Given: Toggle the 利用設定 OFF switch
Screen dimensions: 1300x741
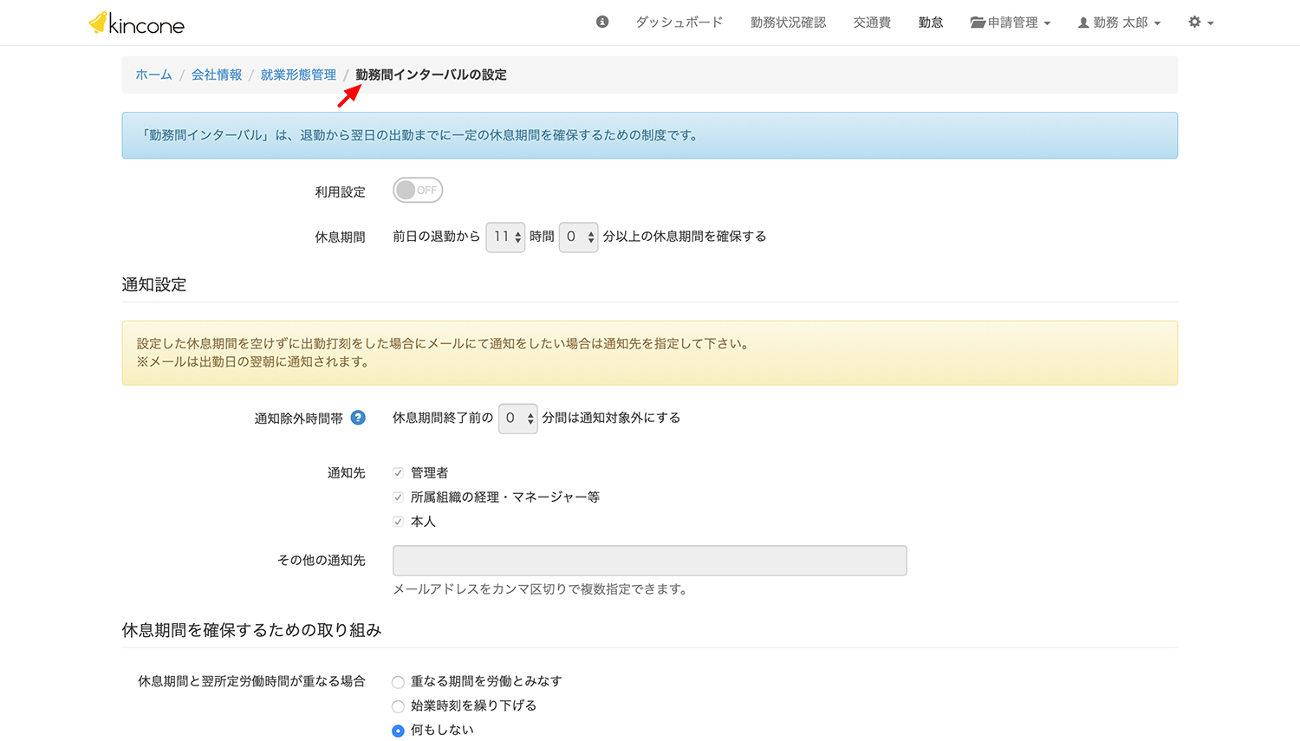Looking at the screenshot, I should click(418, 191).
